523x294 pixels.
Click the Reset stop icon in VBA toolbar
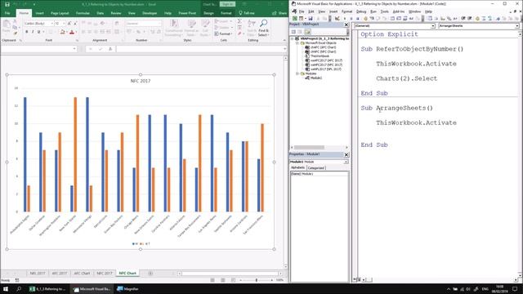pyautogui.click(x=358, y=19)
